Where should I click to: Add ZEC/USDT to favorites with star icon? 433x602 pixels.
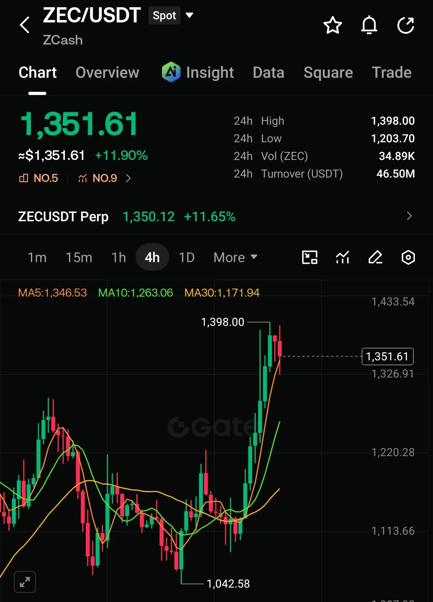pos(333,25)
